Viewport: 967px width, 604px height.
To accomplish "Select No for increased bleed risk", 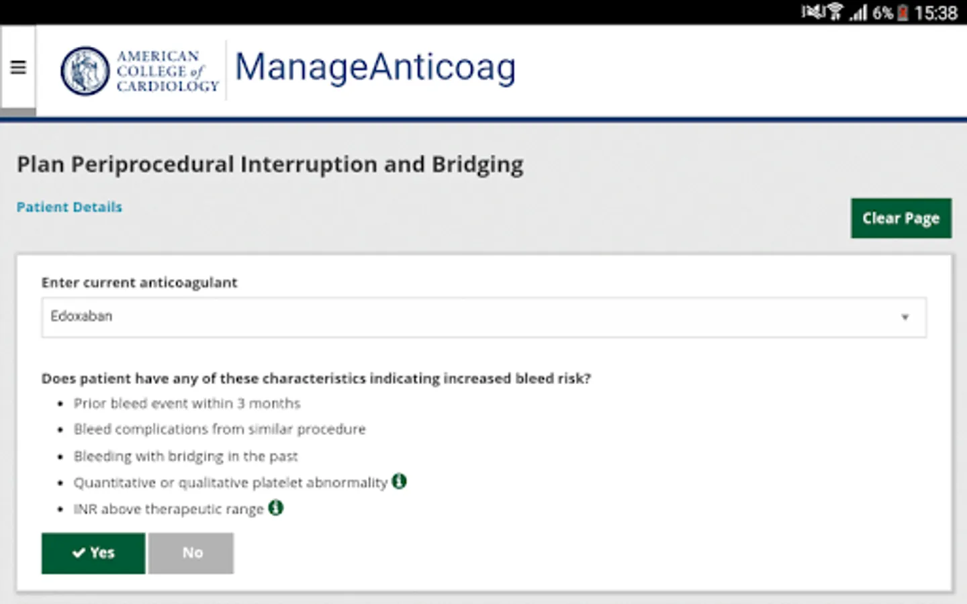I will point(191,553).
